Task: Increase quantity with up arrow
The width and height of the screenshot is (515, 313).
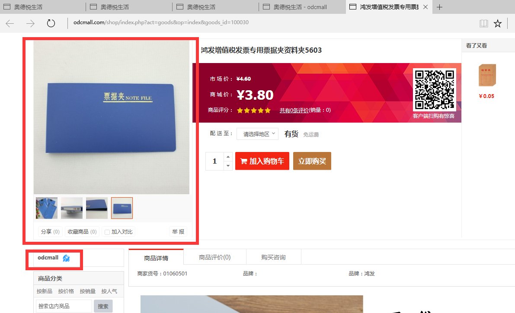Action: [x=228, y=156]
